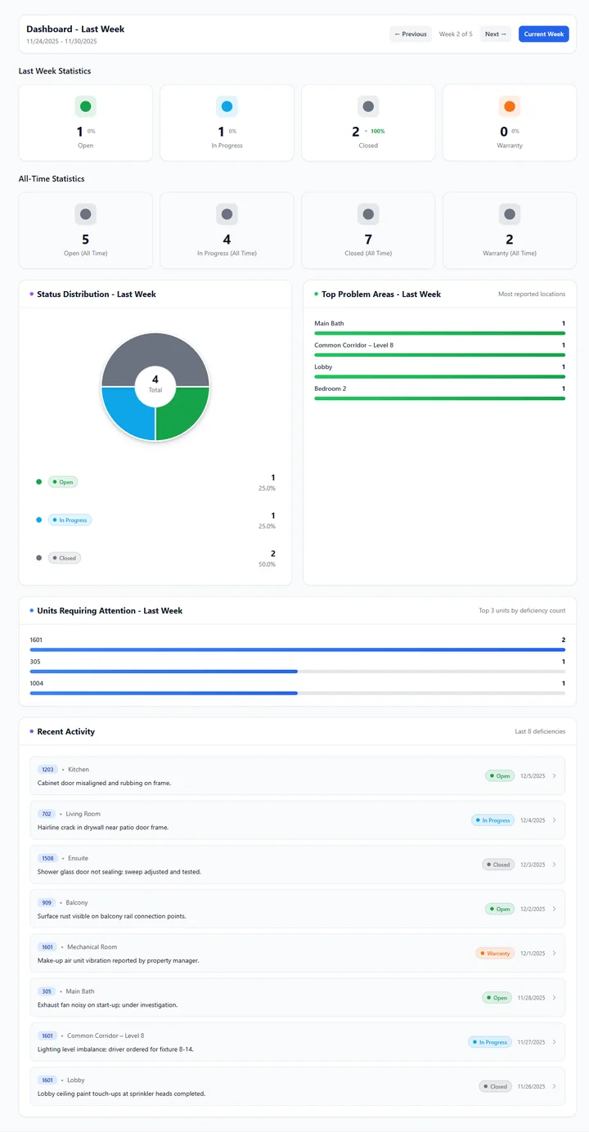The width and height of the screenshot is (589, 1132).
Task: Click the Open (All Time) circle icon
Action: [x=85, y=213]
